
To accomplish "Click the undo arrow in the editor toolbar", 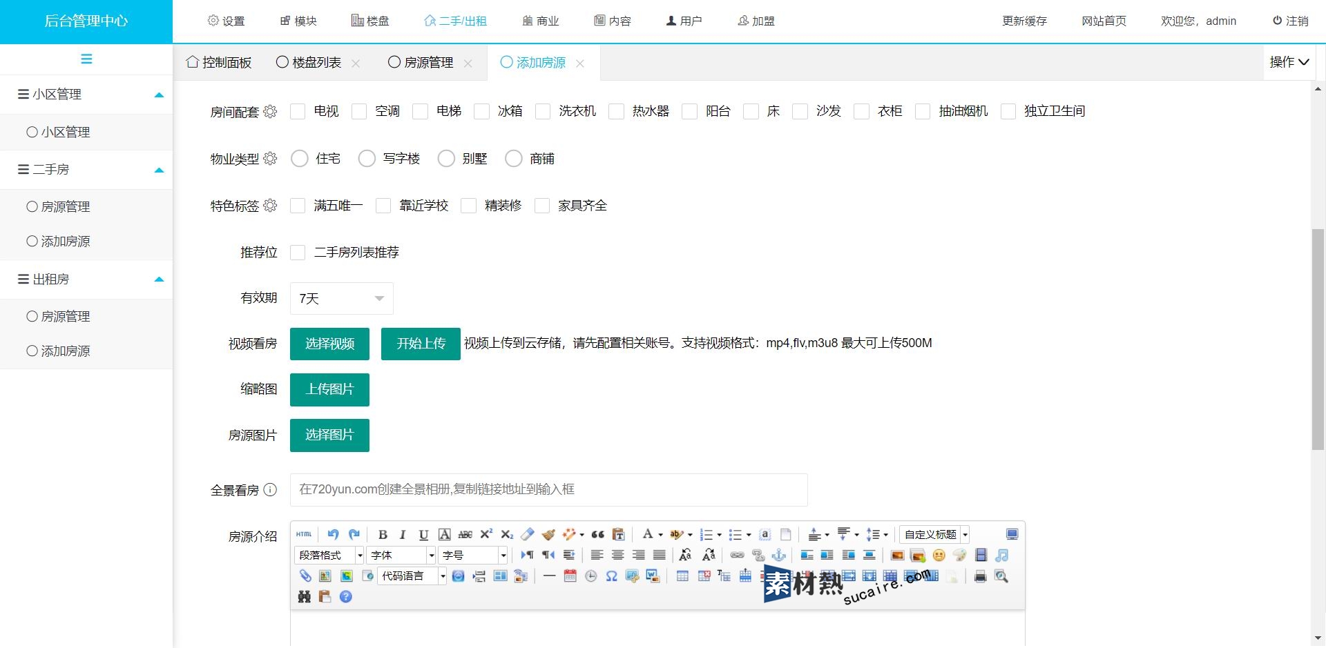I will [333, 535].
